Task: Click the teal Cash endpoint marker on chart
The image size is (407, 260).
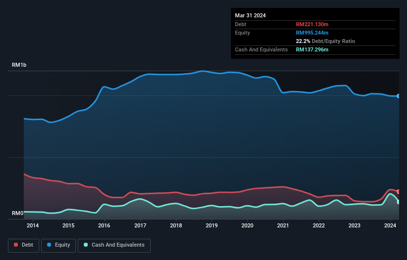Action: click(x=399, y=202)
